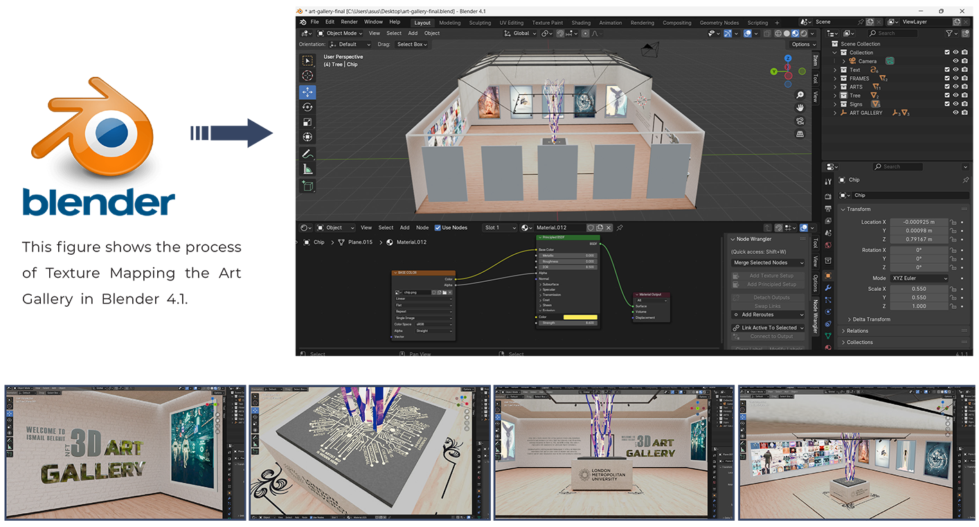This screenshot has width=979, height=527.
Task: Open the viewport Add menu
Action: (413, 33)
